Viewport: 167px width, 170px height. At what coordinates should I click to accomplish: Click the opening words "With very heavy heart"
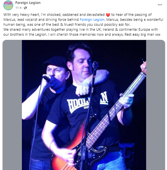22,15
